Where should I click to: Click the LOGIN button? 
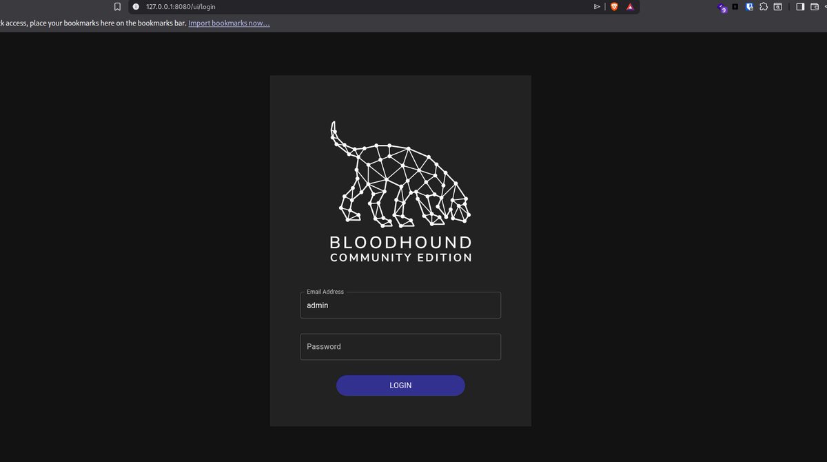coord(400,385)
